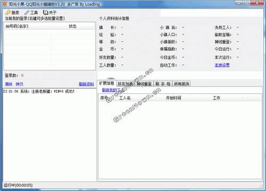
Task: Click the 状态 column header
Action: point(73,26)
